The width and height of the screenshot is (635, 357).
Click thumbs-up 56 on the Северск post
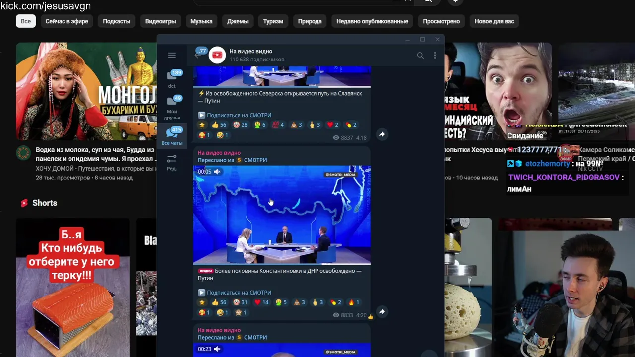[219, 125]
